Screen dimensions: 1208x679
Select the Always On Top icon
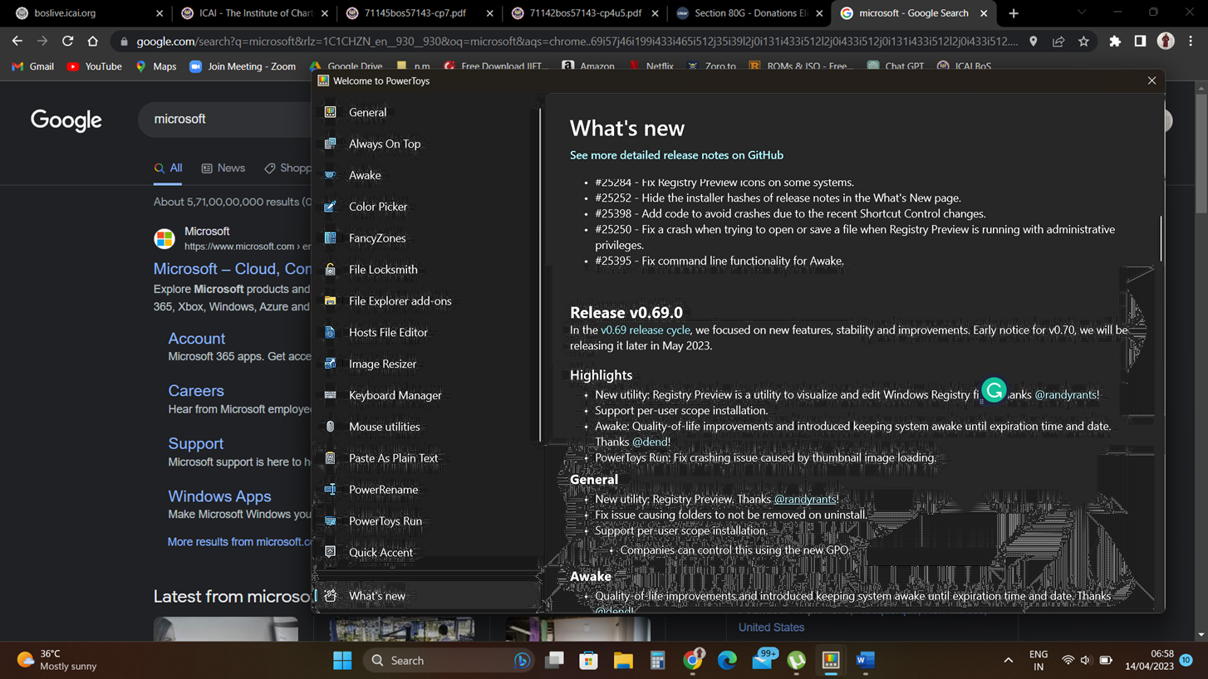[330, 144]
